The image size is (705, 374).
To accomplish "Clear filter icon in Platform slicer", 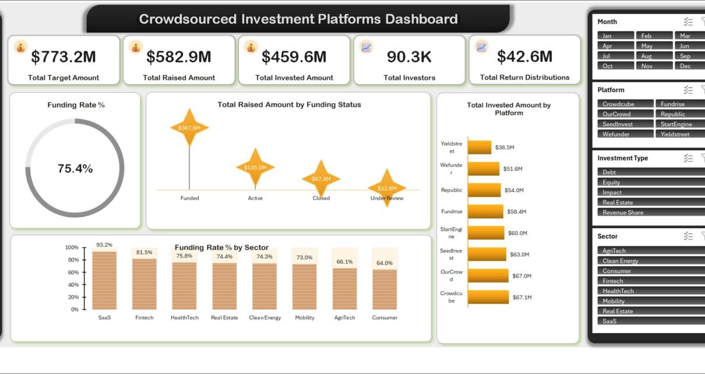I will (703, 90).
